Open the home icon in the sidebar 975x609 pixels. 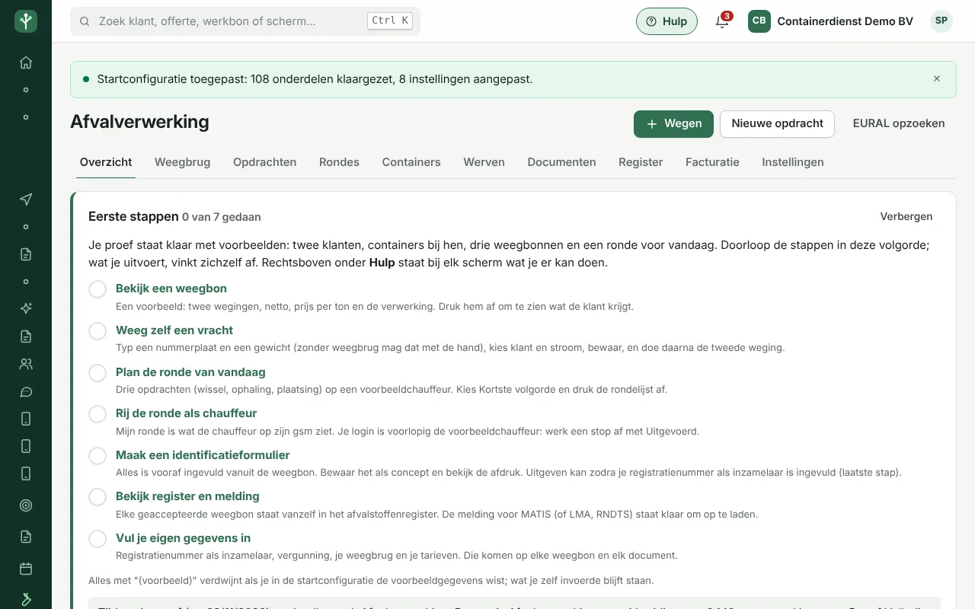point(26,63)
